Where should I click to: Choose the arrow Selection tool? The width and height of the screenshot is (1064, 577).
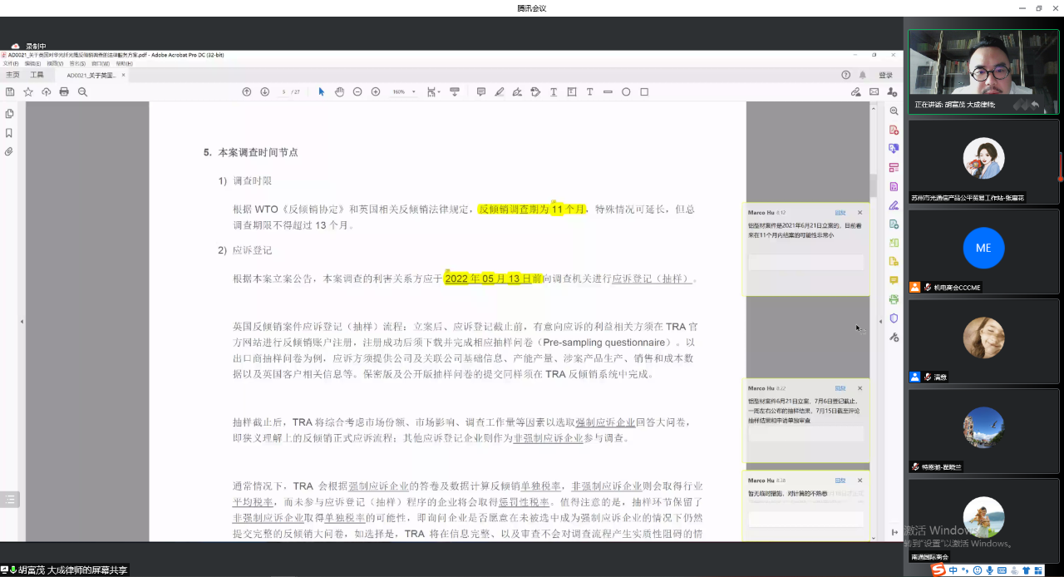pyautogui.click(x=322, y=91)
